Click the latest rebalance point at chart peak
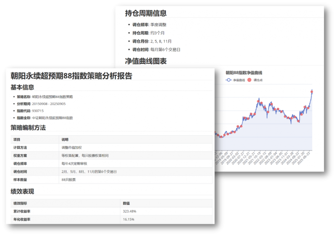 click(312, 92)
